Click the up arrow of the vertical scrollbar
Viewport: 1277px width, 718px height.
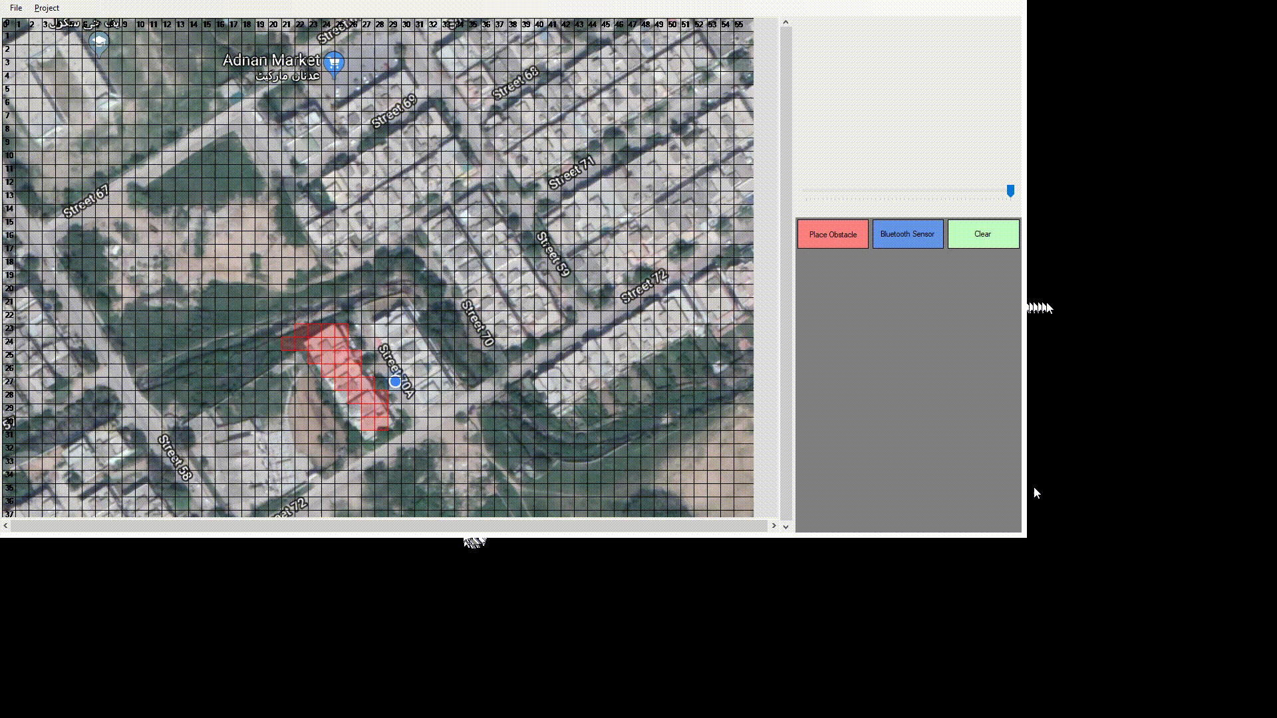(785, 22)
